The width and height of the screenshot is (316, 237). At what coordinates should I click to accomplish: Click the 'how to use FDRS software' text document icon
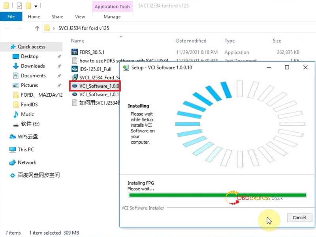point(75,61)
